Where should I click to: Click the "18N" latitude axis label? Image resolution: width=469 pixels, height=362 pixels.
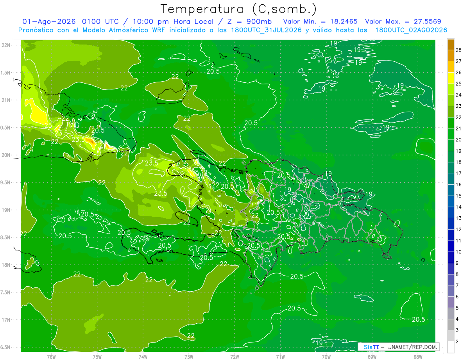(6, 265)
